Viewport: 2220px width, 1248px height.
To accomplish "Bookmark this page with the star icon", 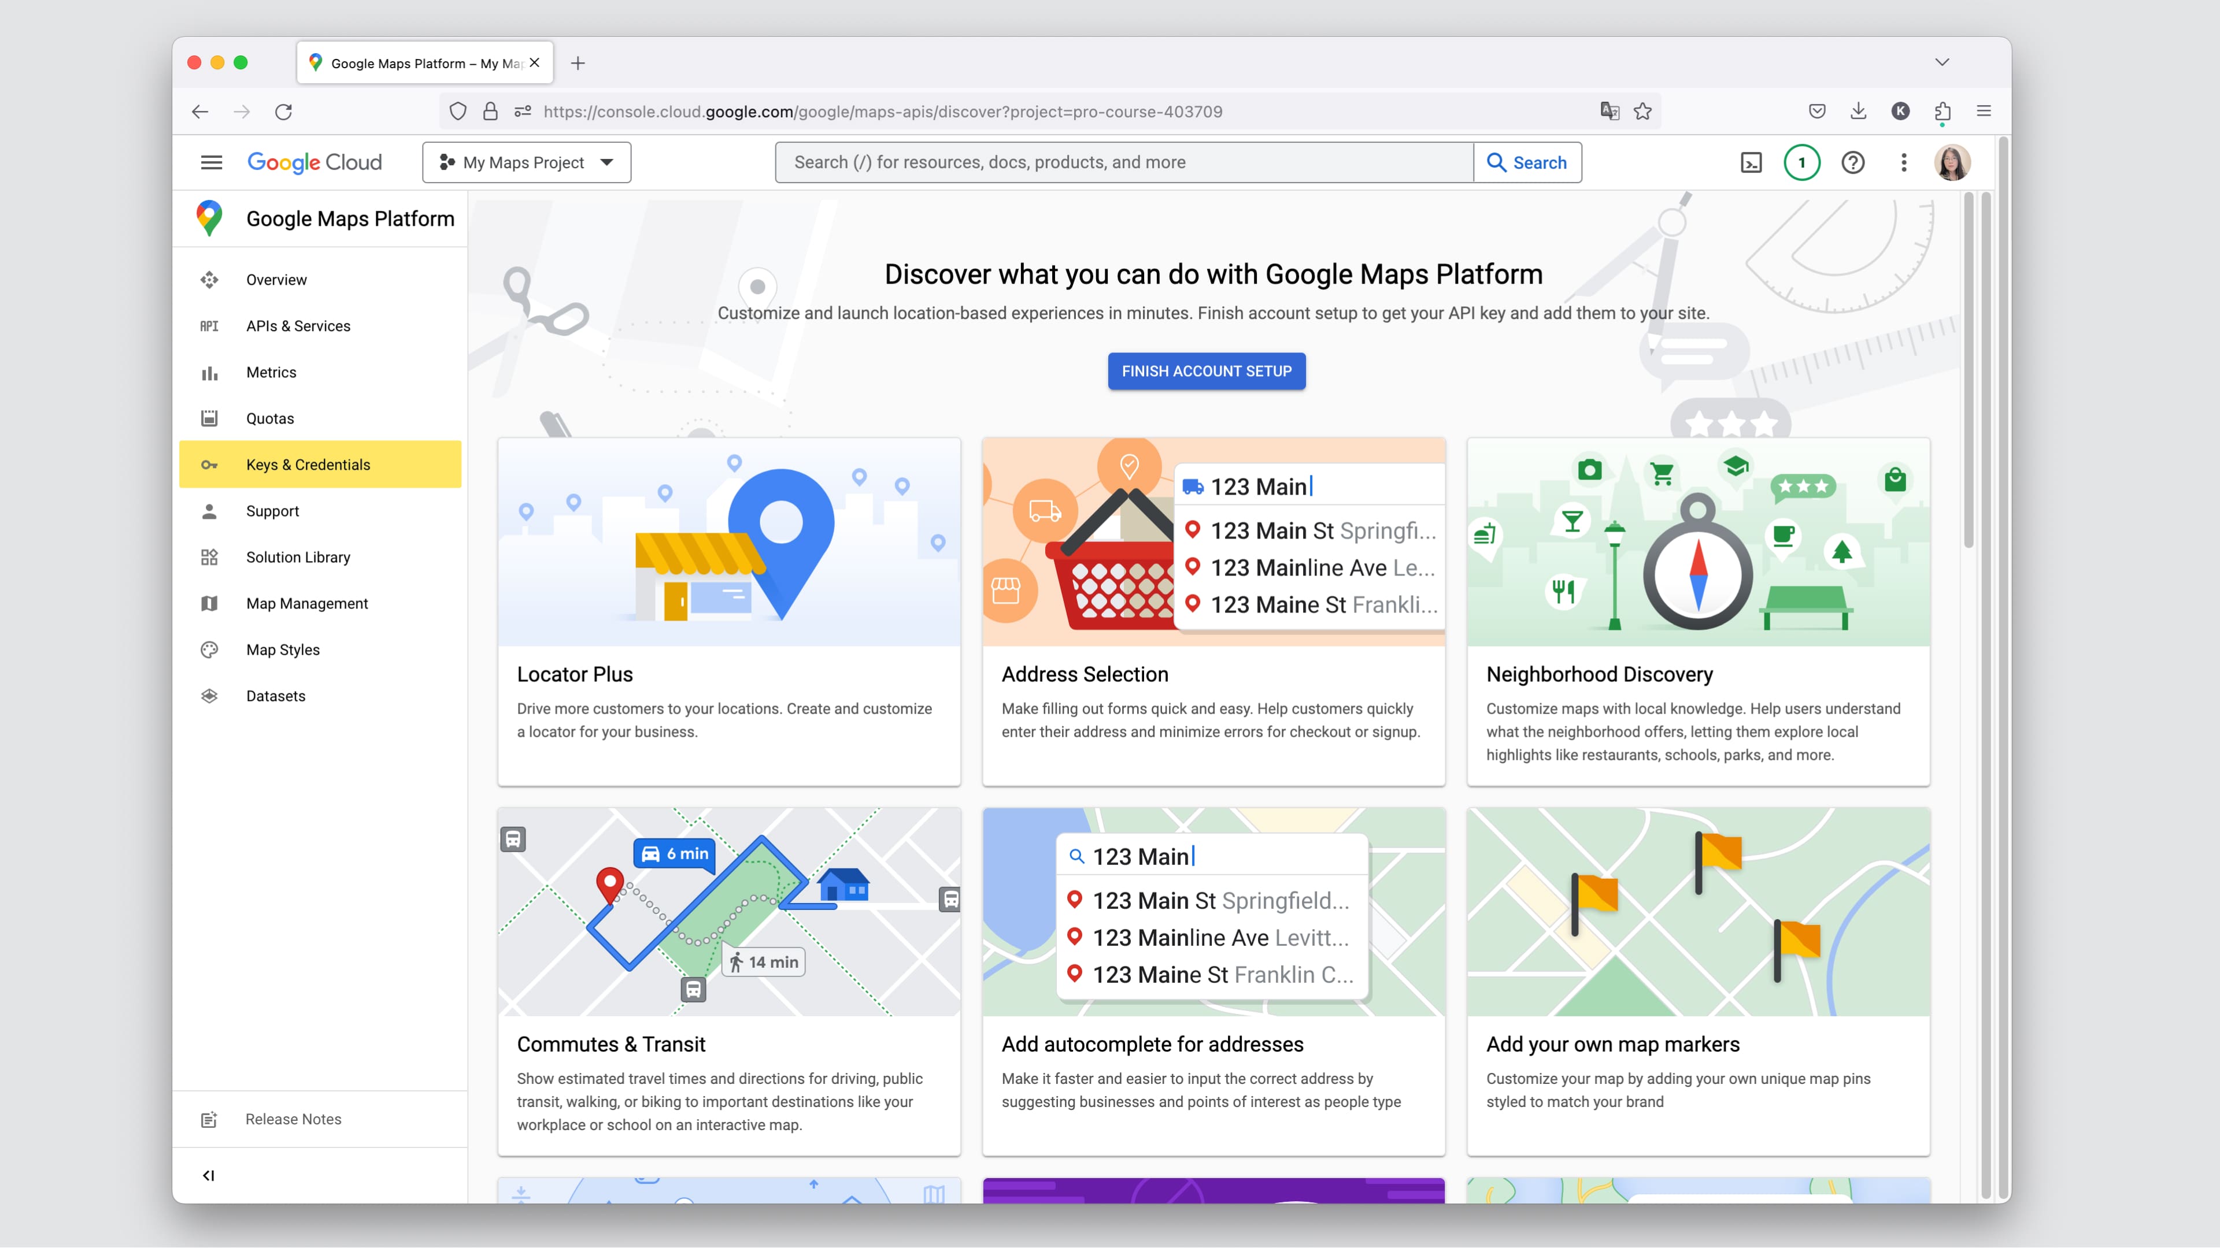I will click(x=1642, y=111).
